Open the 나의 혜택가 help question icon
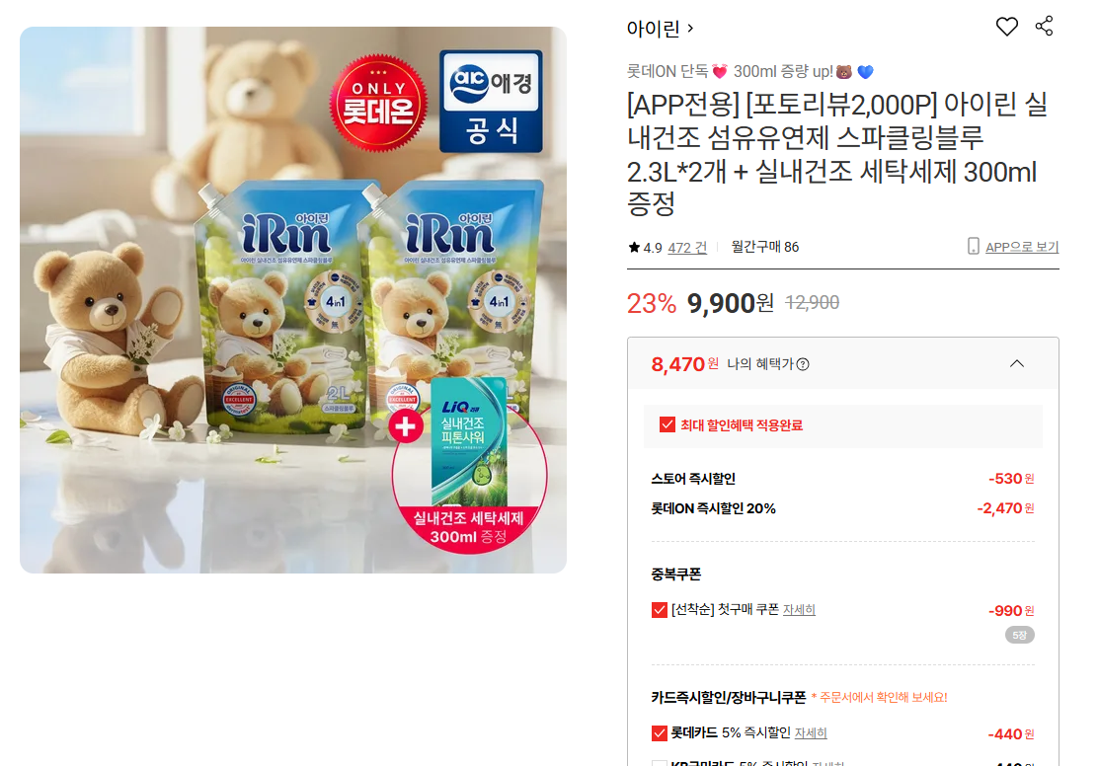Screen dimensions: 1099x766 803,364
